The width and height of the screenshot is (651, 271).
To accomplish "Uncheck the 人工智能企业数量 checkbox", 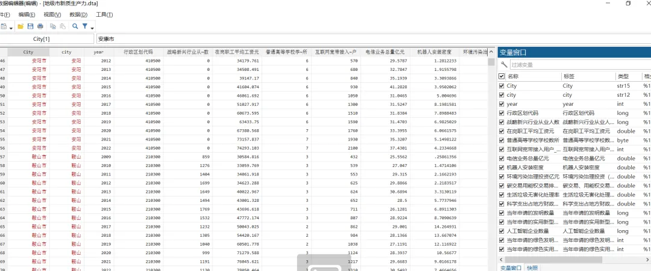I will click(x=502, y=231).
